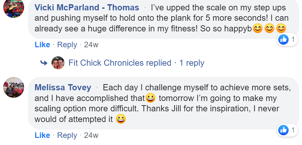Viewport: 302px width, 145px height.
Task: Open the 24w timestamp under Vicki's comment
Action: 91,45
